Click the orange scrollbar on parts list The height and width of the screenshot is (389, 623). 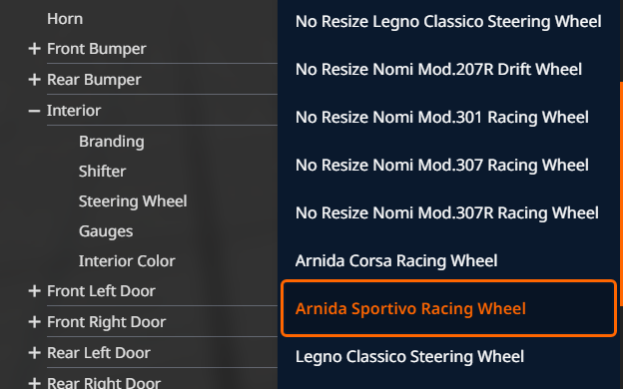coord(621,234)
